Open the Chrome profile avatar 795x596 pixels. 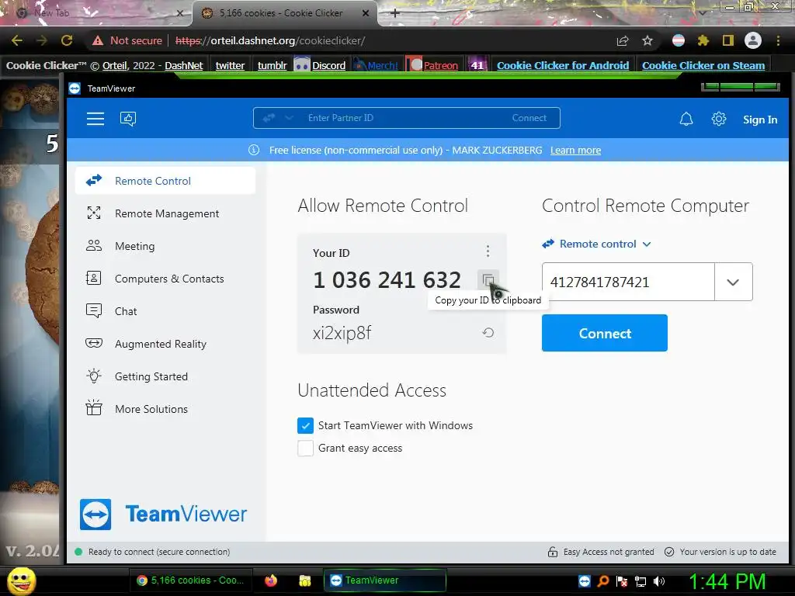pyautogui.click(x=753, y=40)
